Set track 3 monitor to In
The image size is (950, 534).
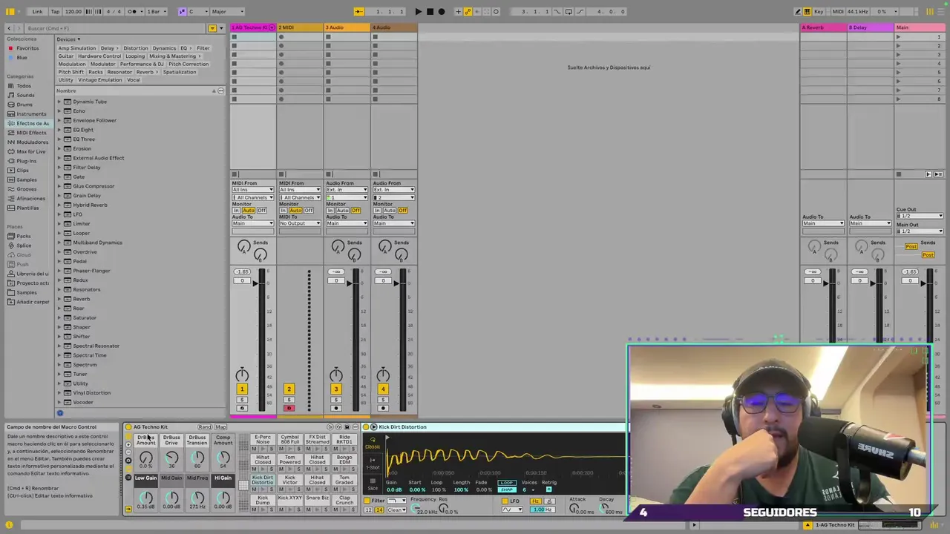click(x=330, y=211)
